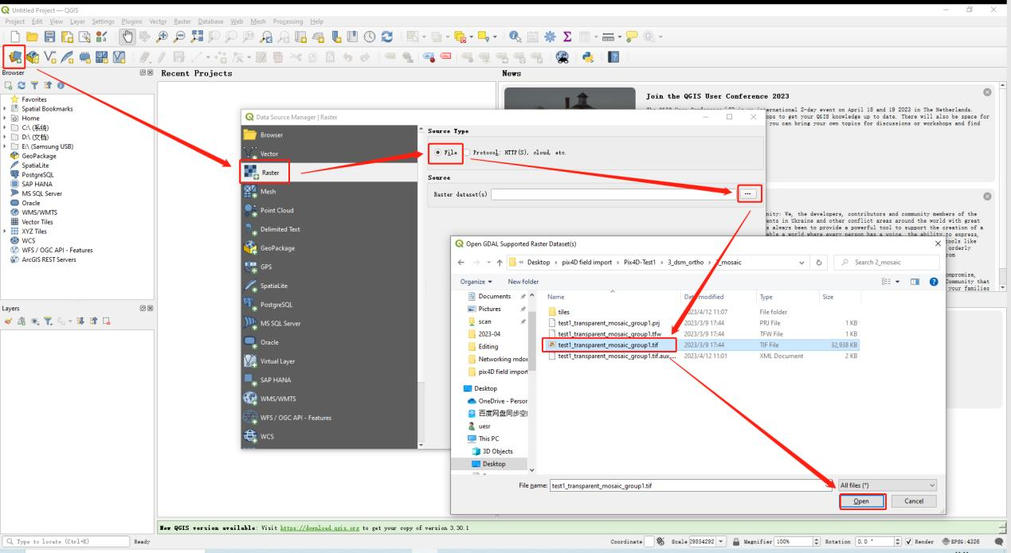Click the browse ellipsis button for raster dataset
1011x553 pixels.
click(749, 193)
